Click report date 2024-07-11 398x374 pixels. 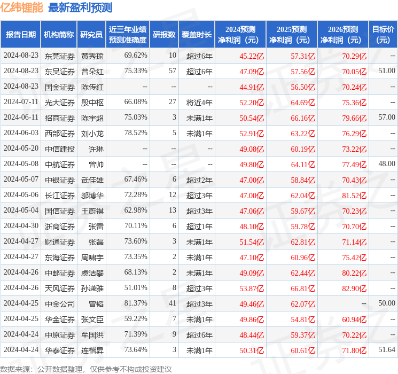(x=21, y=102)
